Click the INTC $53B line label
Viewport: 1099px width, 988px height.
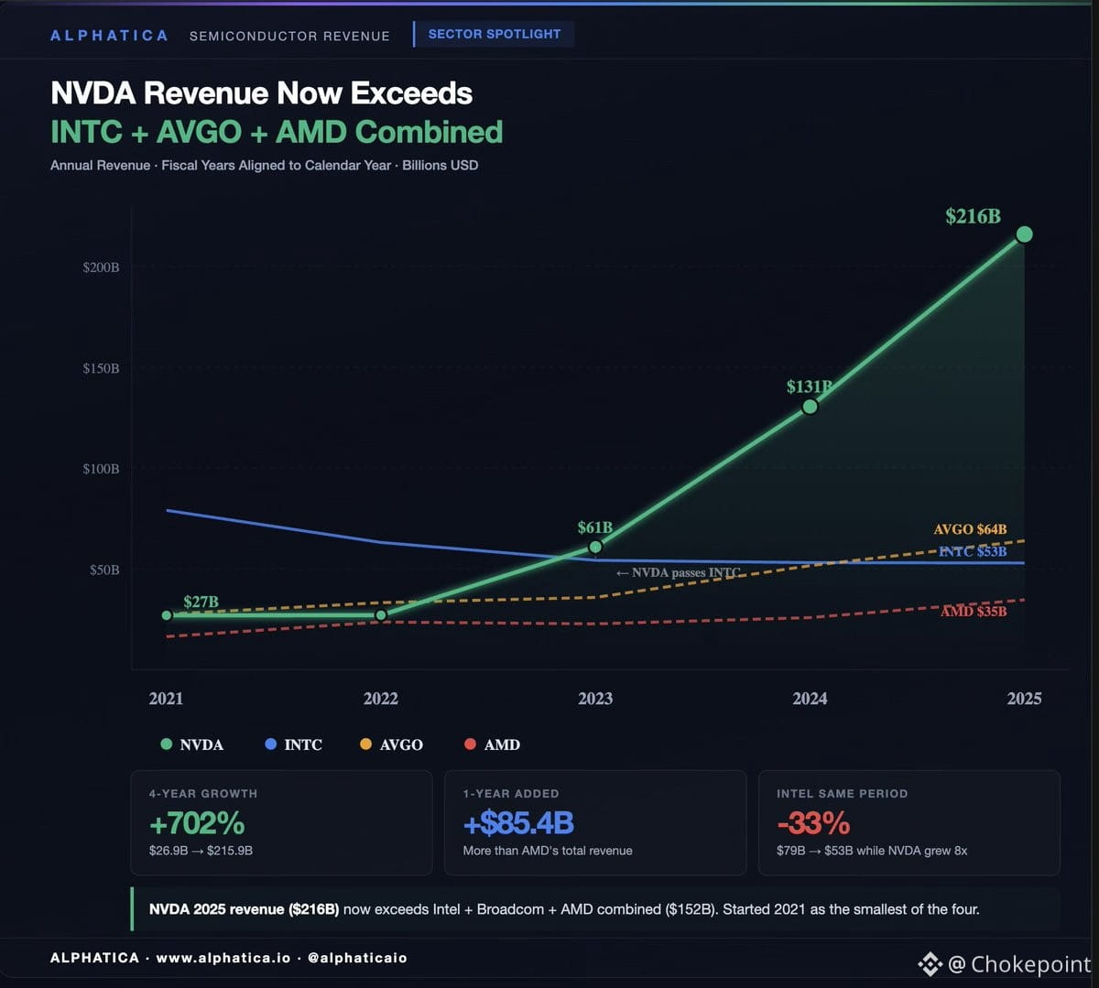(x=973, y=551)
